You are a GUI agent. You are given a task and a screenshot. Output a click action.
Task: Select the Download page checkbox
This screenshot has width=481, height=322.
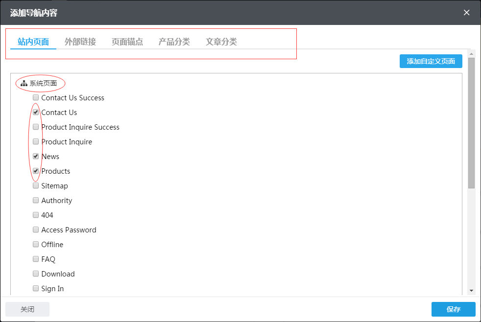point(36,274)
